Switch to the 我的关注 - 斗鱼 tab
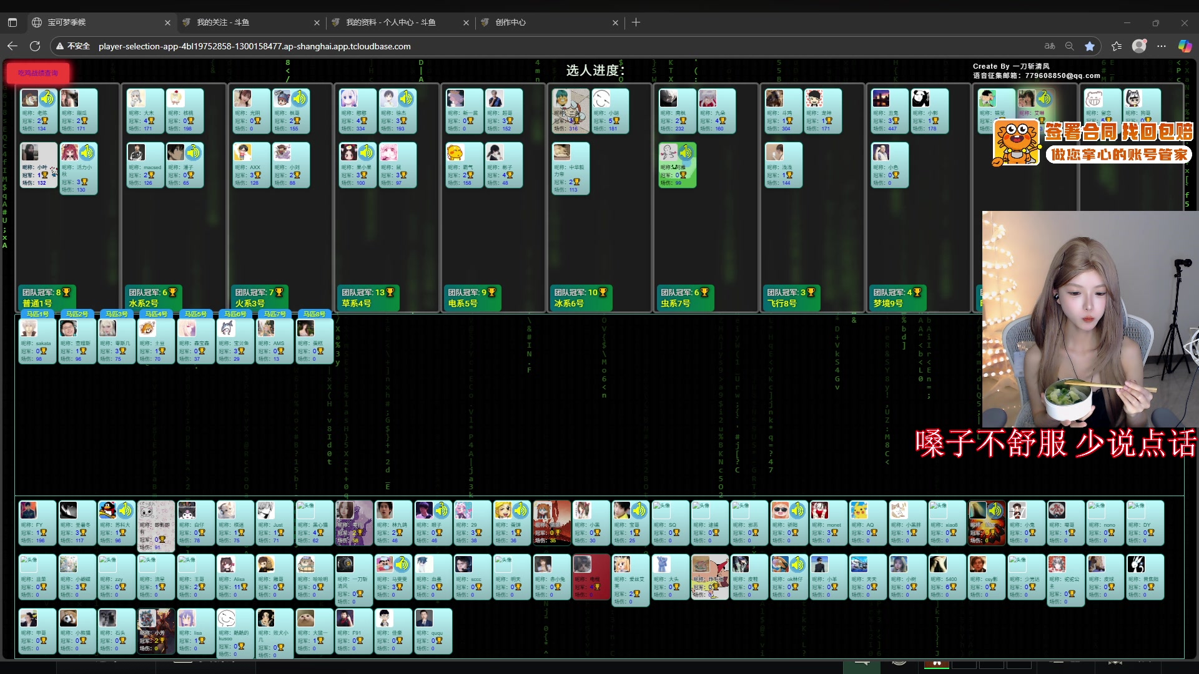 click(250, 22)
